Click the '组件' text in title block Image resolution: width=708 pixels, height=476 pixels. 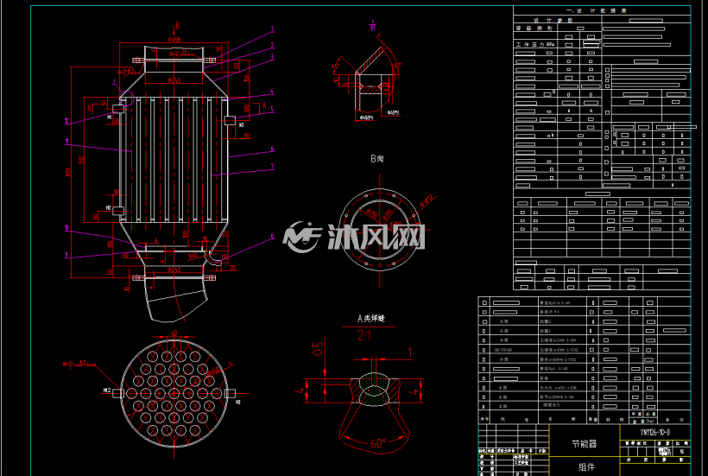[x=586, y=467]
